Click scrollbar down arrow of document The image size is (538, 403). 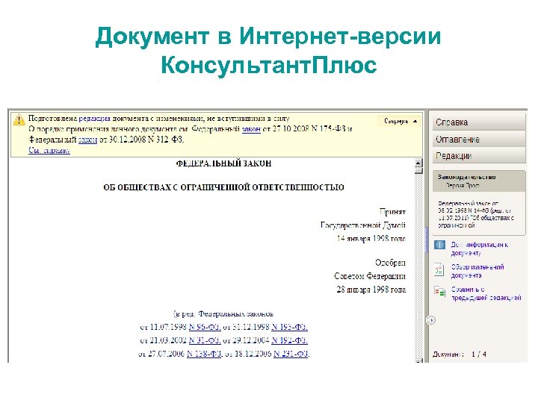[418, 360]
